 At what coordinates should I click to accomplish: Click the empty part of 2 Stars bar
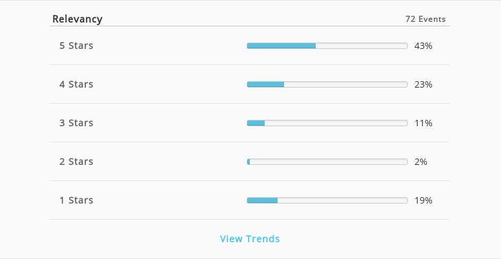(x=329, y=162)
